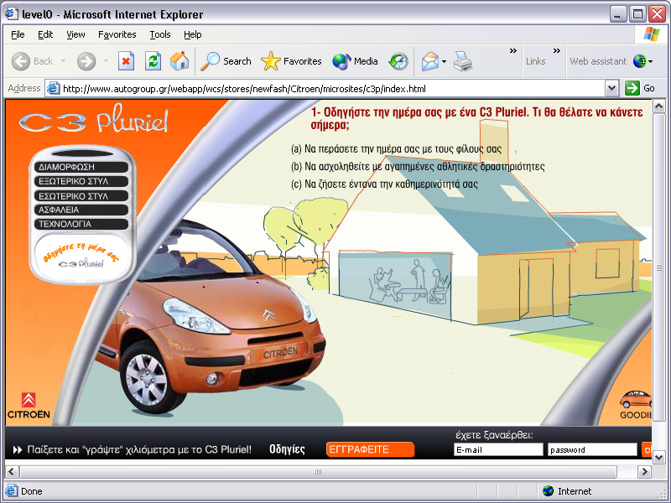Click the Windows flag logo
This screenshot has height=503, width=671.
(651, 34)
